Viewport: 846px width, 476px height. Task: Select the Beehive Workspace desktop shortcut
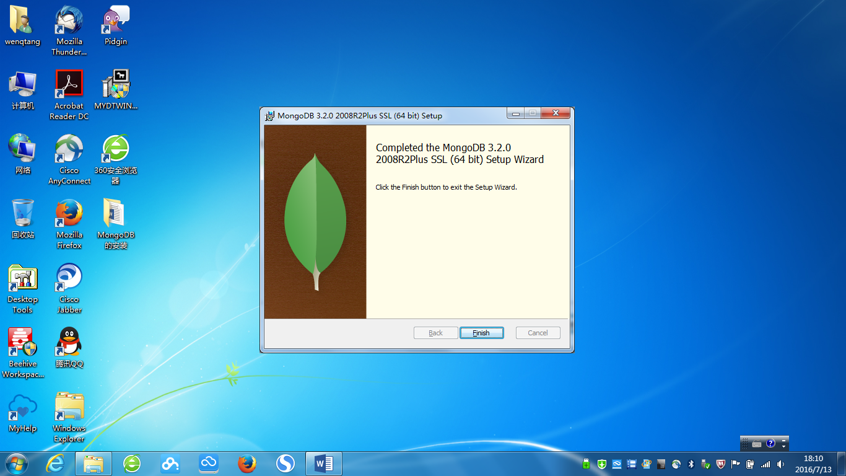click(23, 353)
